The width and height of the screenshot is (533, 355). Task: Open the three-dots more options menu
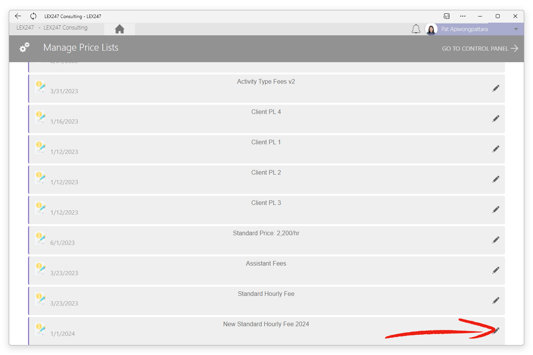[x=463, y=16]
